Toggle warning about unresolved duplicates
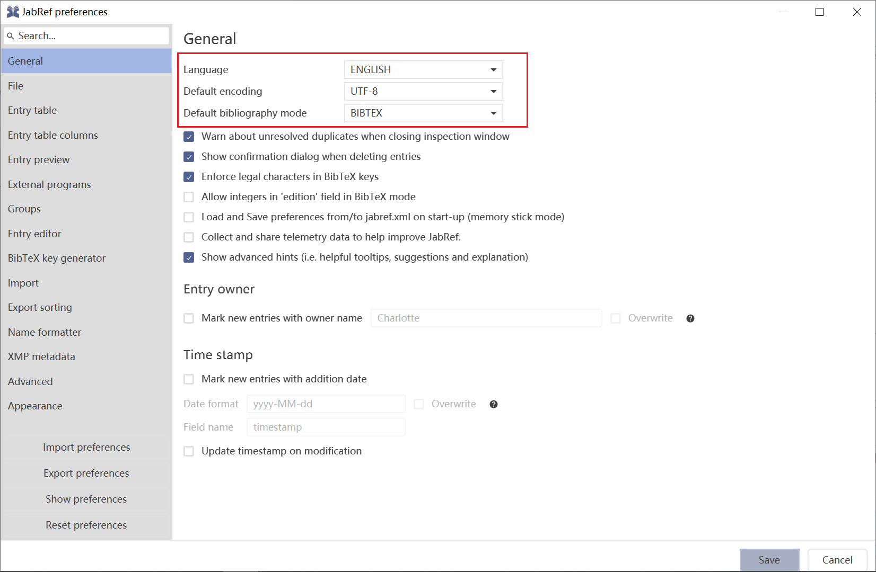The width and height of the screenshot is (876, 572). (x=189, y=137)
